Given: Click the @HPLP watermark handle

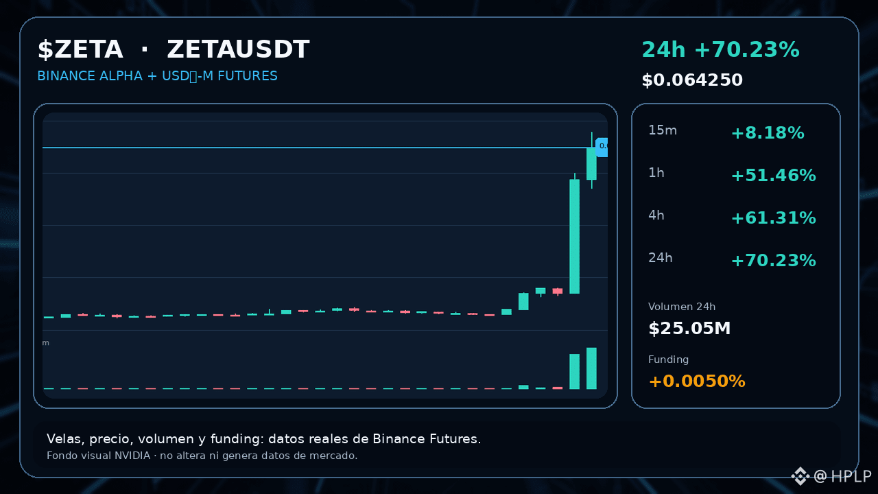Looking at the screenshot, I should [x=842, y=475].
